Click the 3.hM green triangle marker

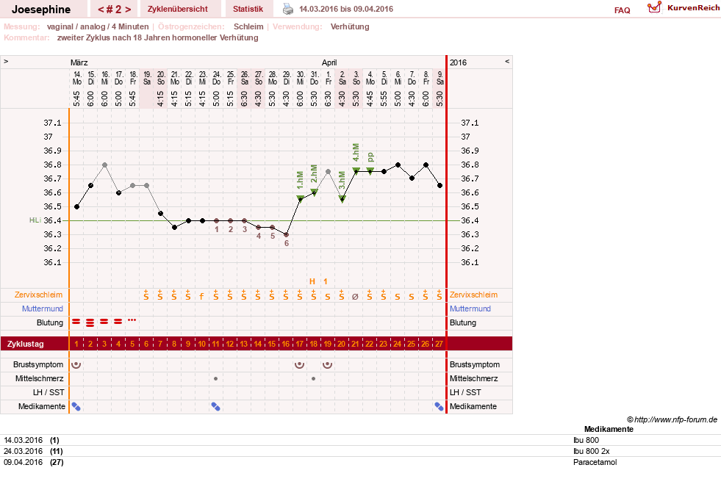pyautogui.click(x=342, y=198)
